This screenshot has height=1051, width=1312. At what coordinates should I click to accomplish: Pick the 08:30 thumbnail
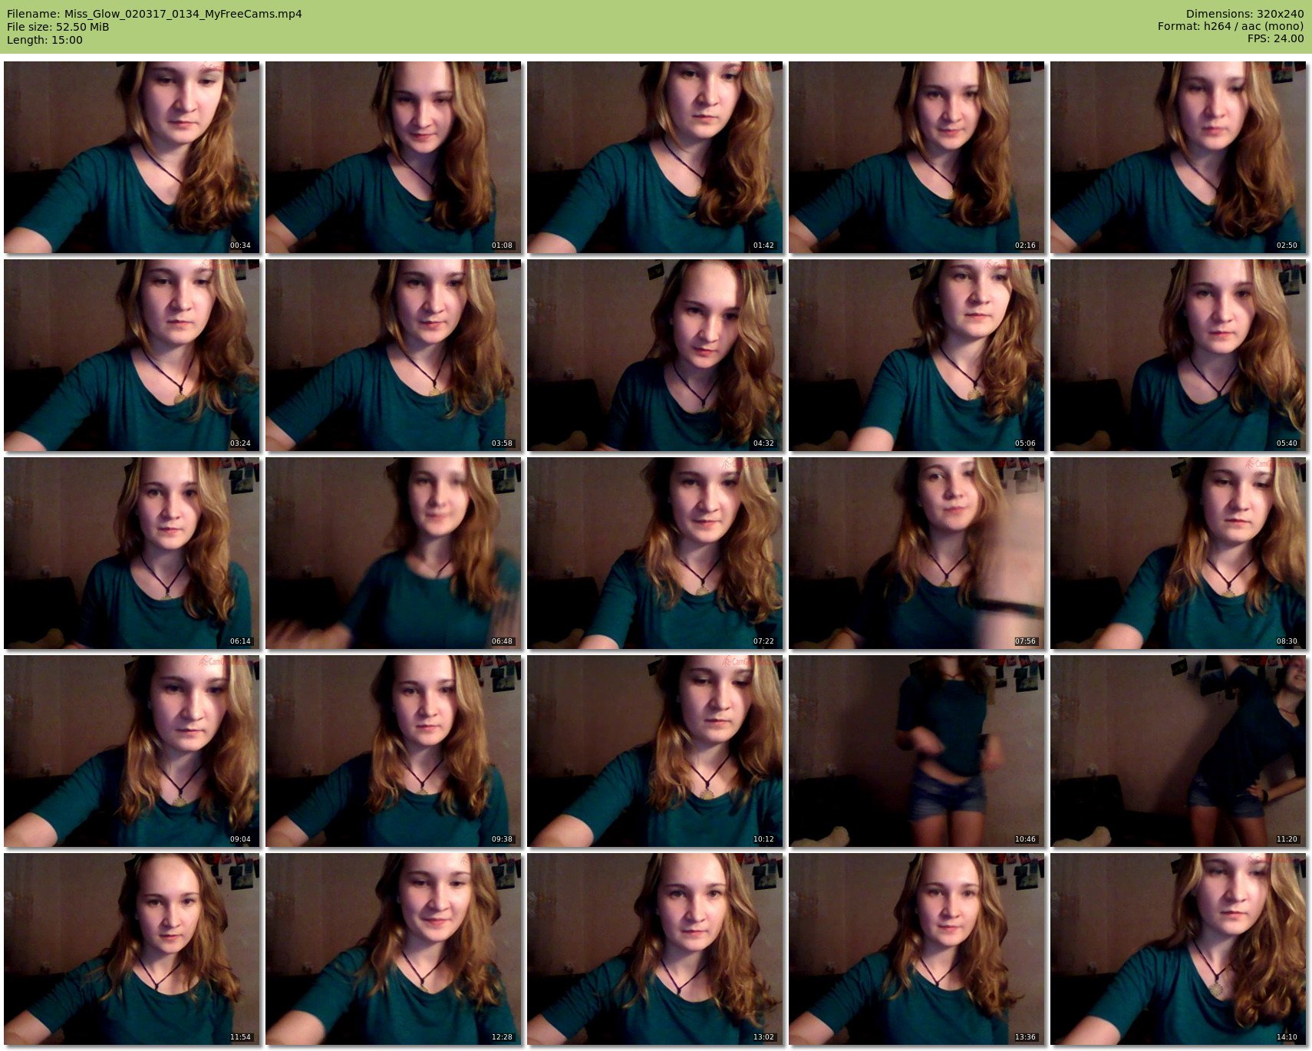(1178, 553)
